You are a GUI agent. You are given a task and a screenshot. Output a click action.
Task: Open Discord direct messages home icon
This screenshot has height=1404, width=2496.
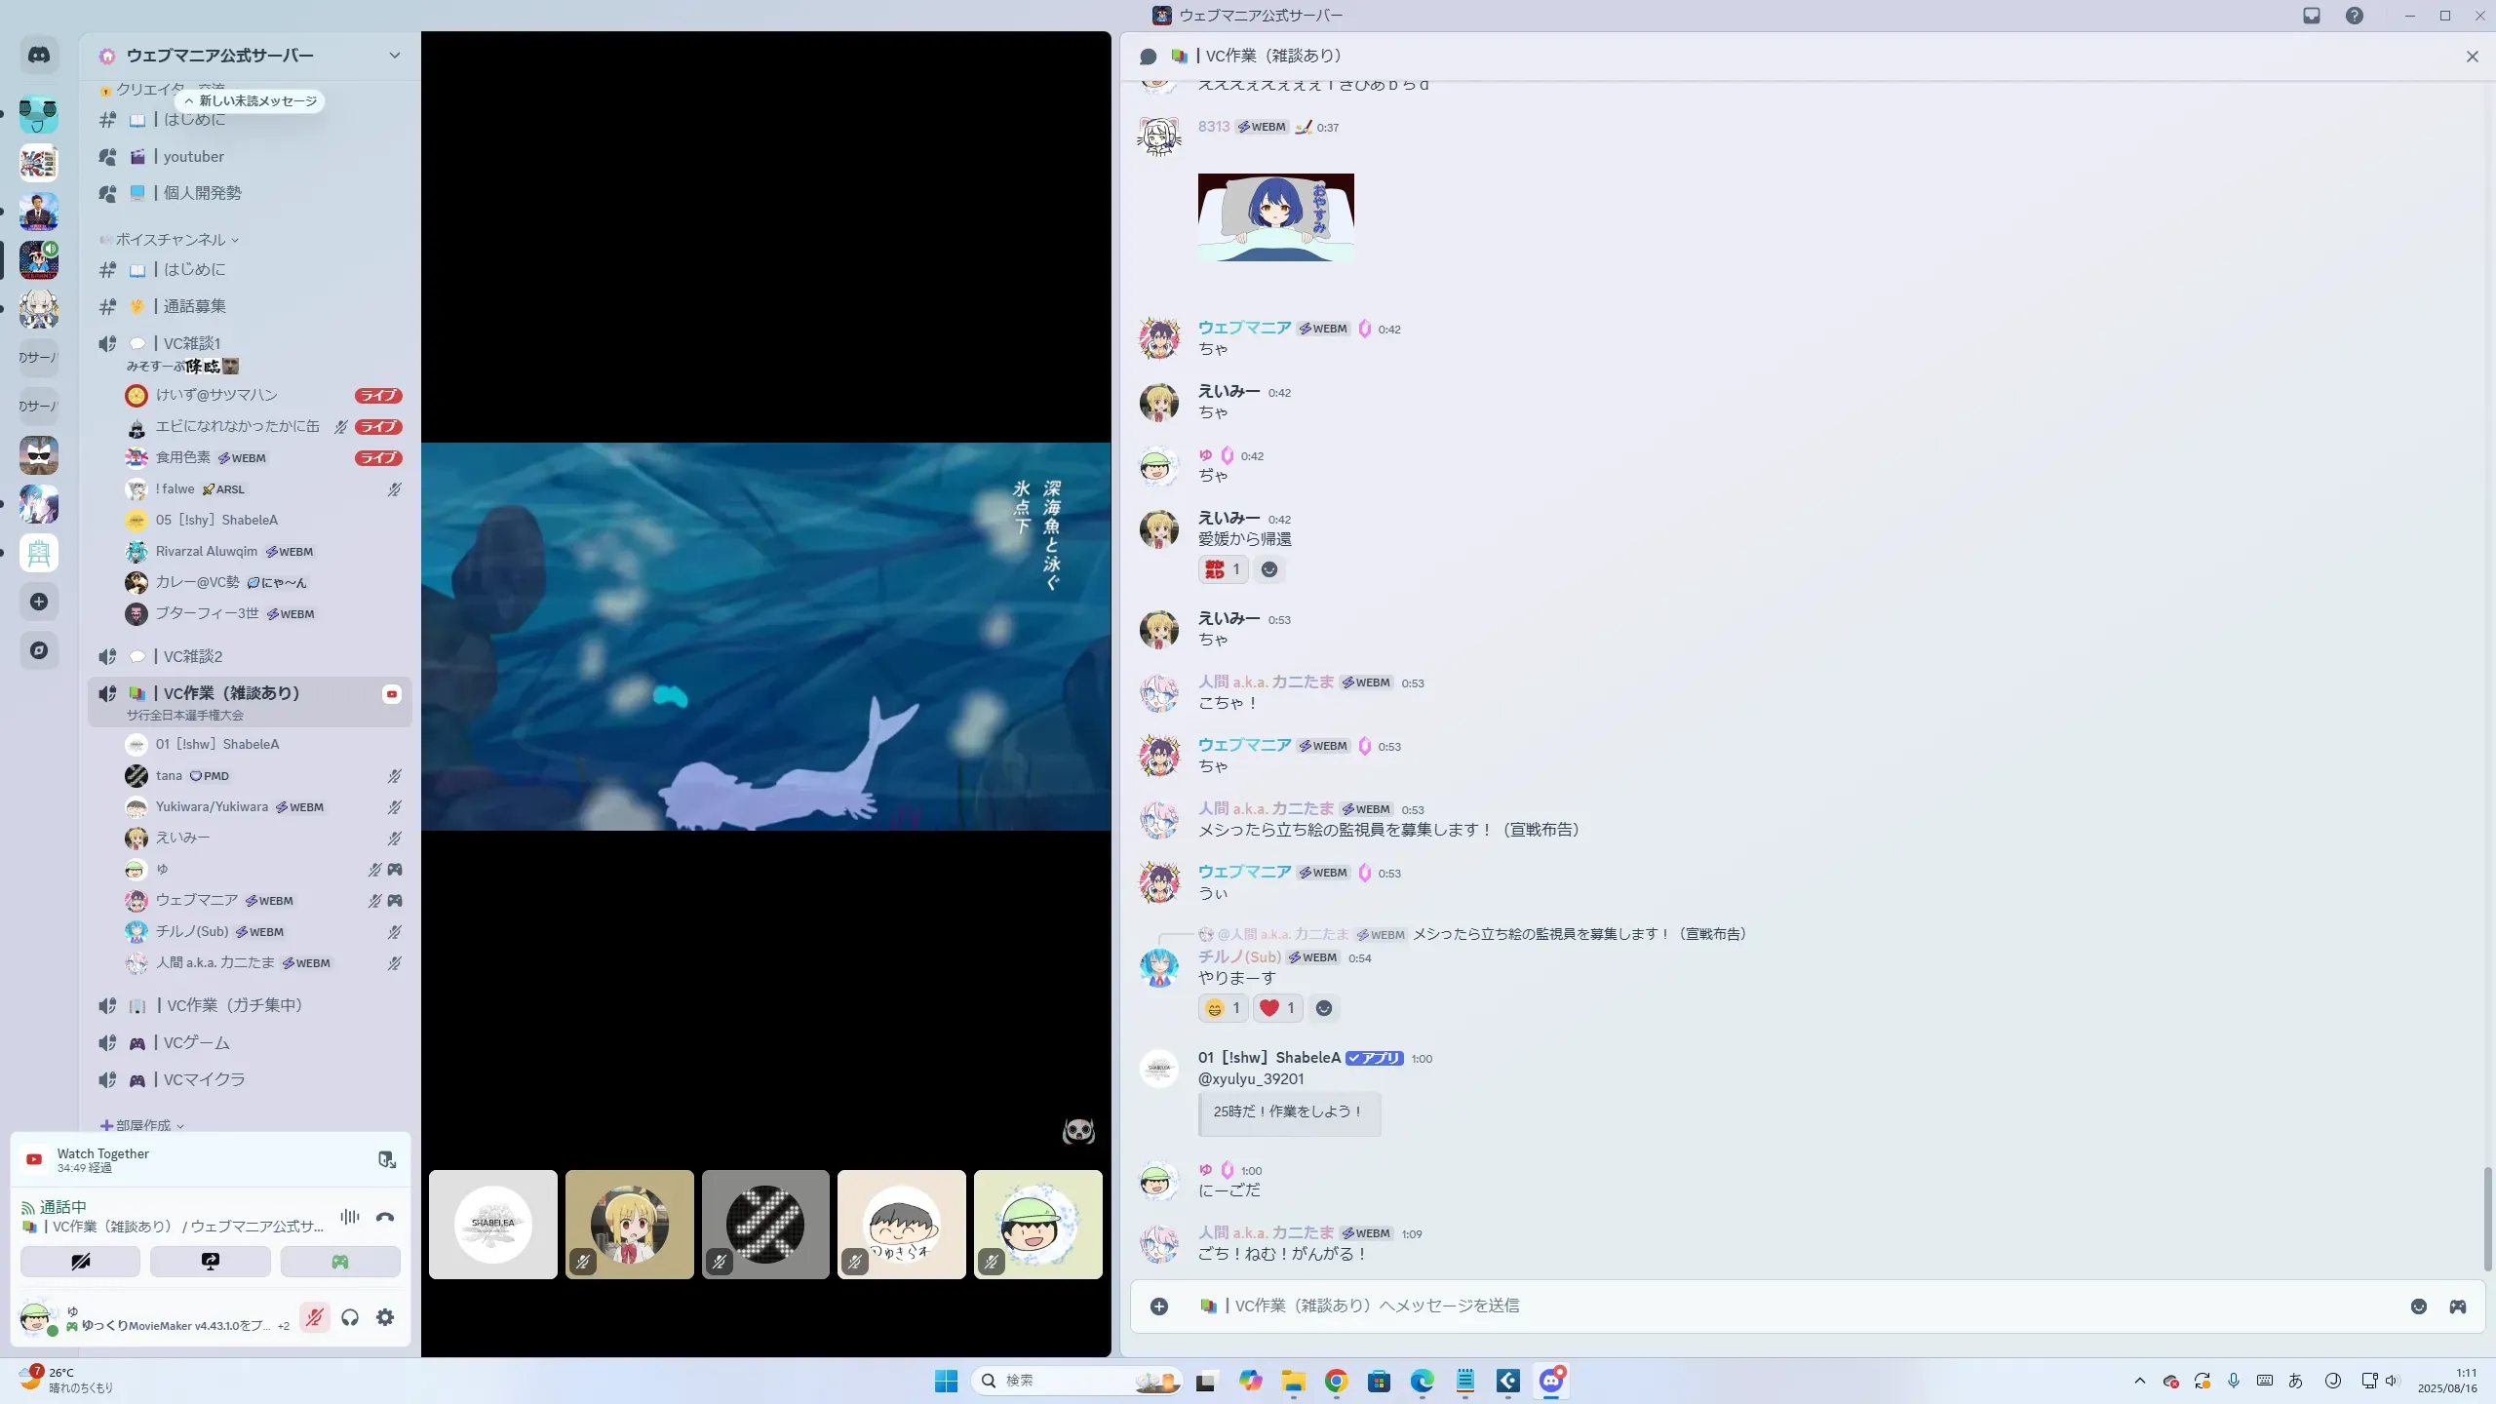pos(39,56)
